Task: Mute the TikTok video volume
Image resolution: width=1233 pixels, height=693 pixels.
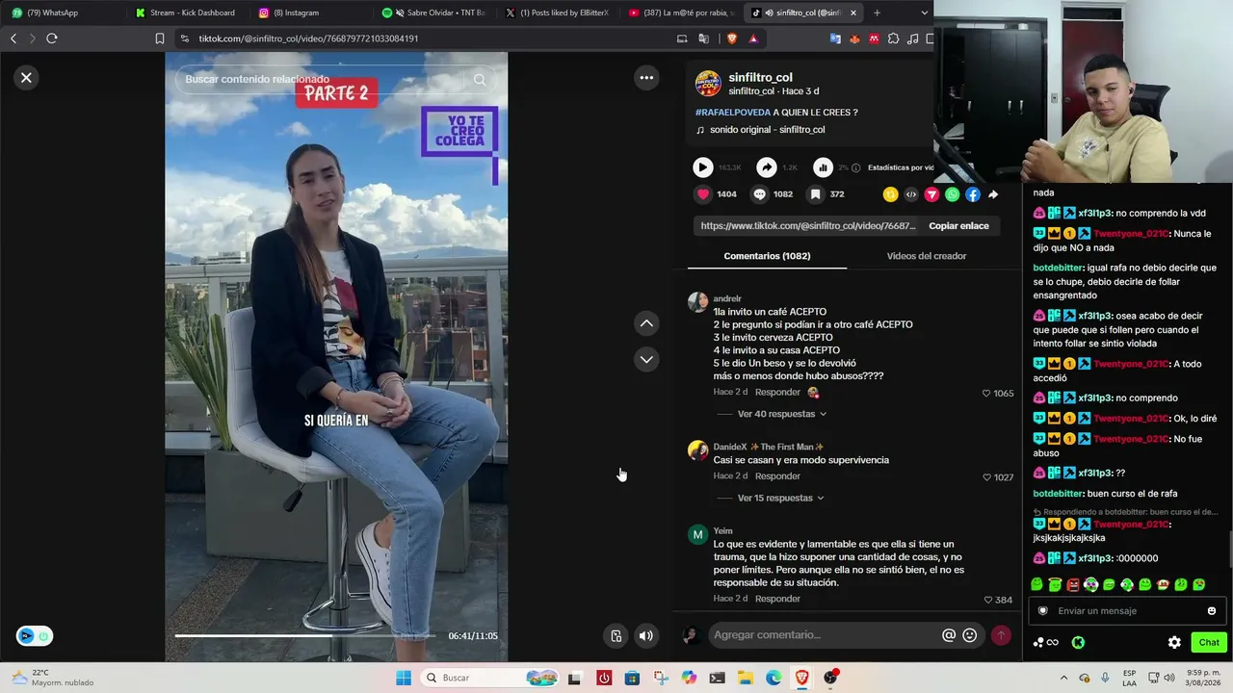Action: [646, 635]
